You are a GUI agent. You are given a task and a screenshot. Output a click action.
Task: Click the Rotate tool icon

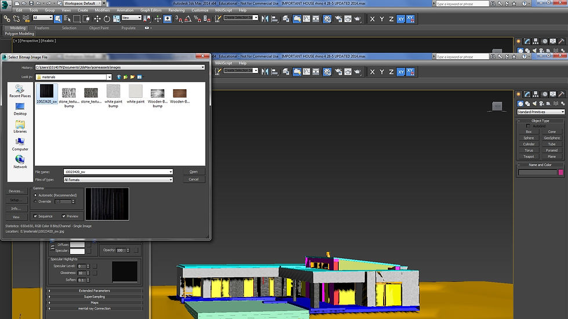(x=107, y=19)
